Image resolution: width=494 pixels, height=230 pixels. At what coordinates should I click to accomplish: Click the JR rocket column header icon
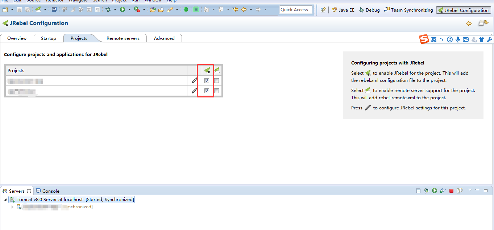207,70
